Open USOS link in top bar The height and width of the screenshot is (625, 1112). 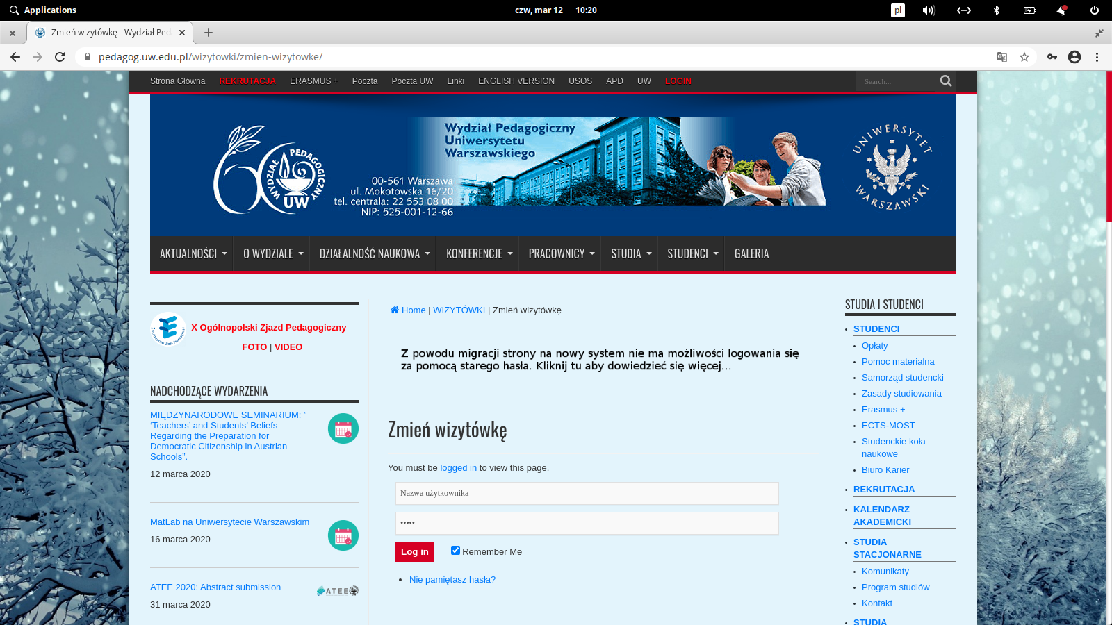coord(580,81)
